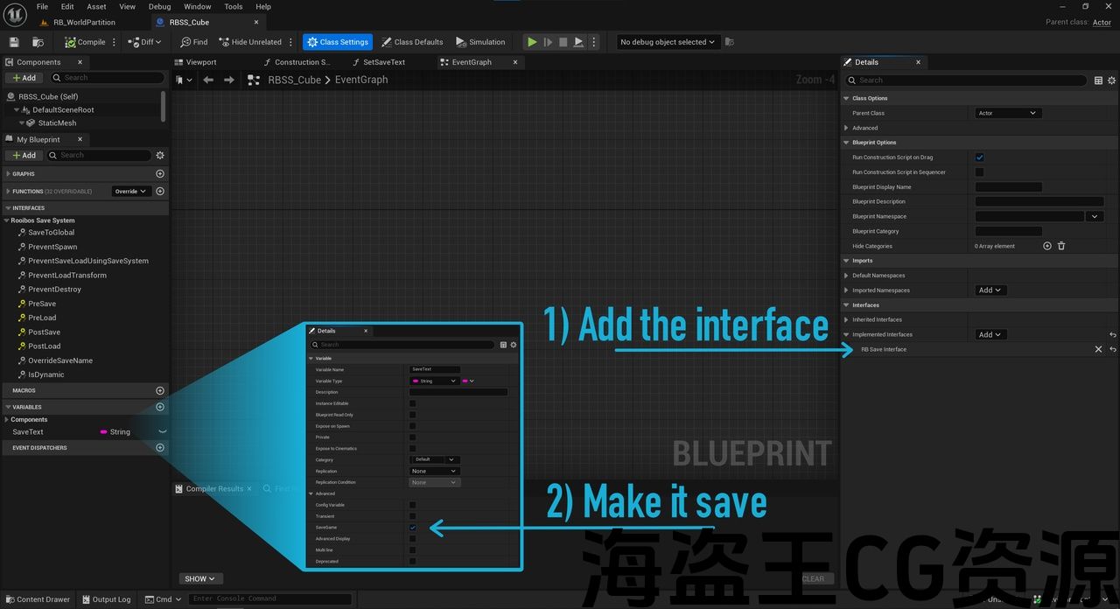1120x609 pixels.
Task: Toggle Run Construction Script on Drag checkbox
Action: coord(979,157)
